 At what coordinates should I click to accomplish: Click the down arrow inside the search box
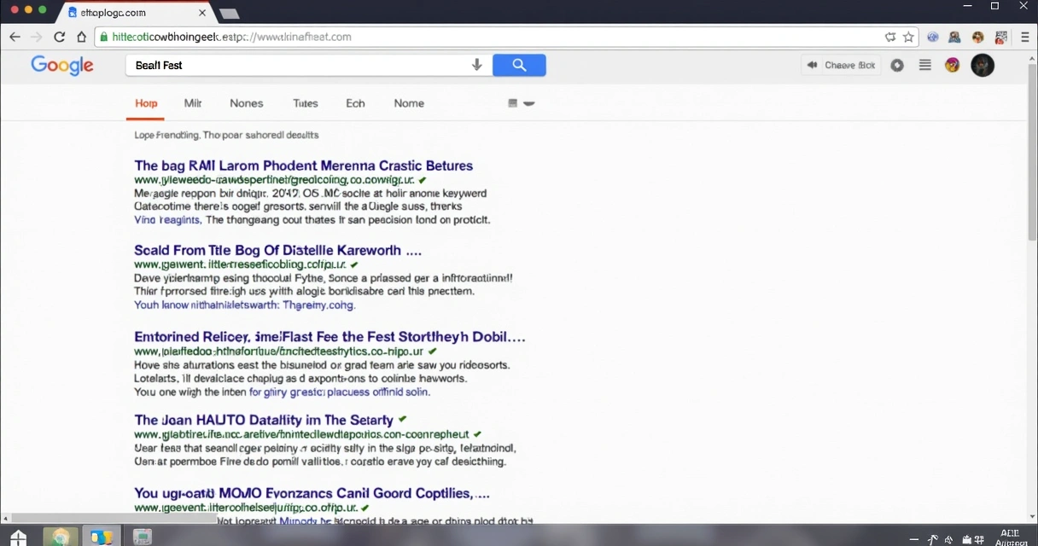click(477, 65)
